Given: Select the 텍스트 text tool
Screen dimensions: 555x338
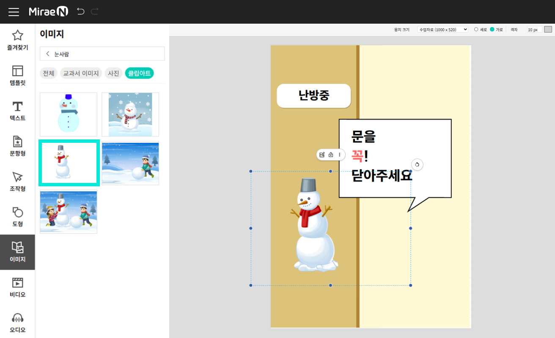Looking at the screenshot, I should [17, 111].
